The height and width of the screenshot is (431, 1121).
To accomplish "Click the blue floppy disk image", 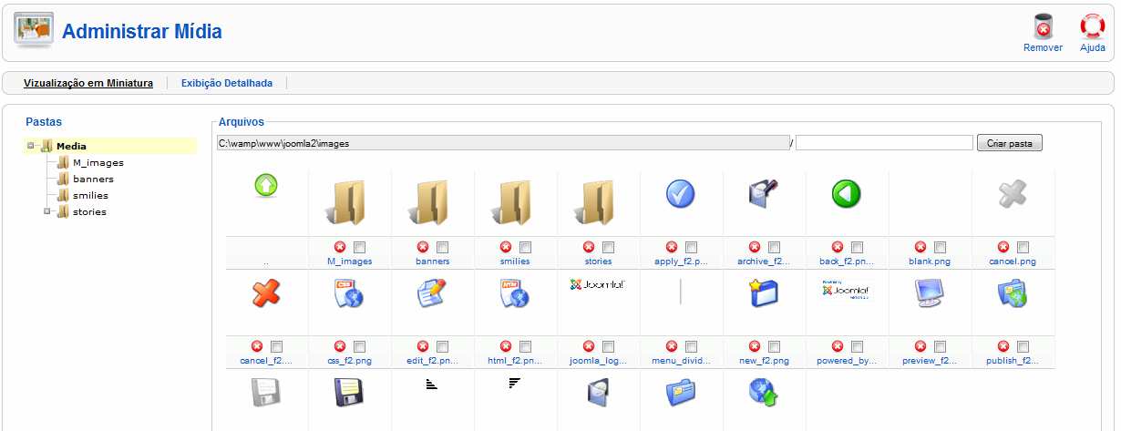I will (x=349, y=392).
